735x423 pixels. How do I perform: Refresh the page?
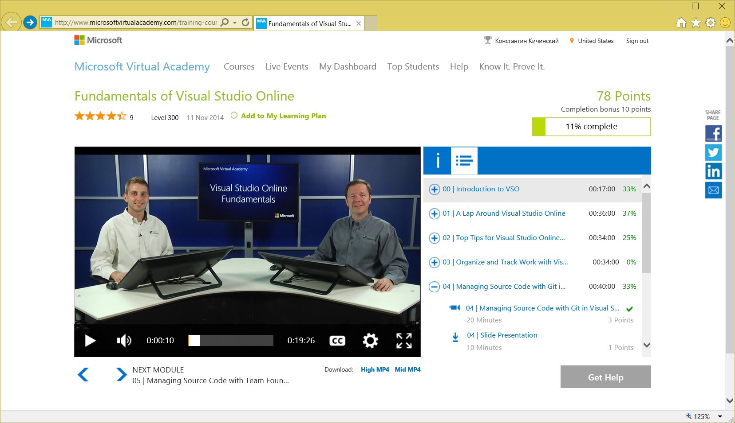[245, 22]
